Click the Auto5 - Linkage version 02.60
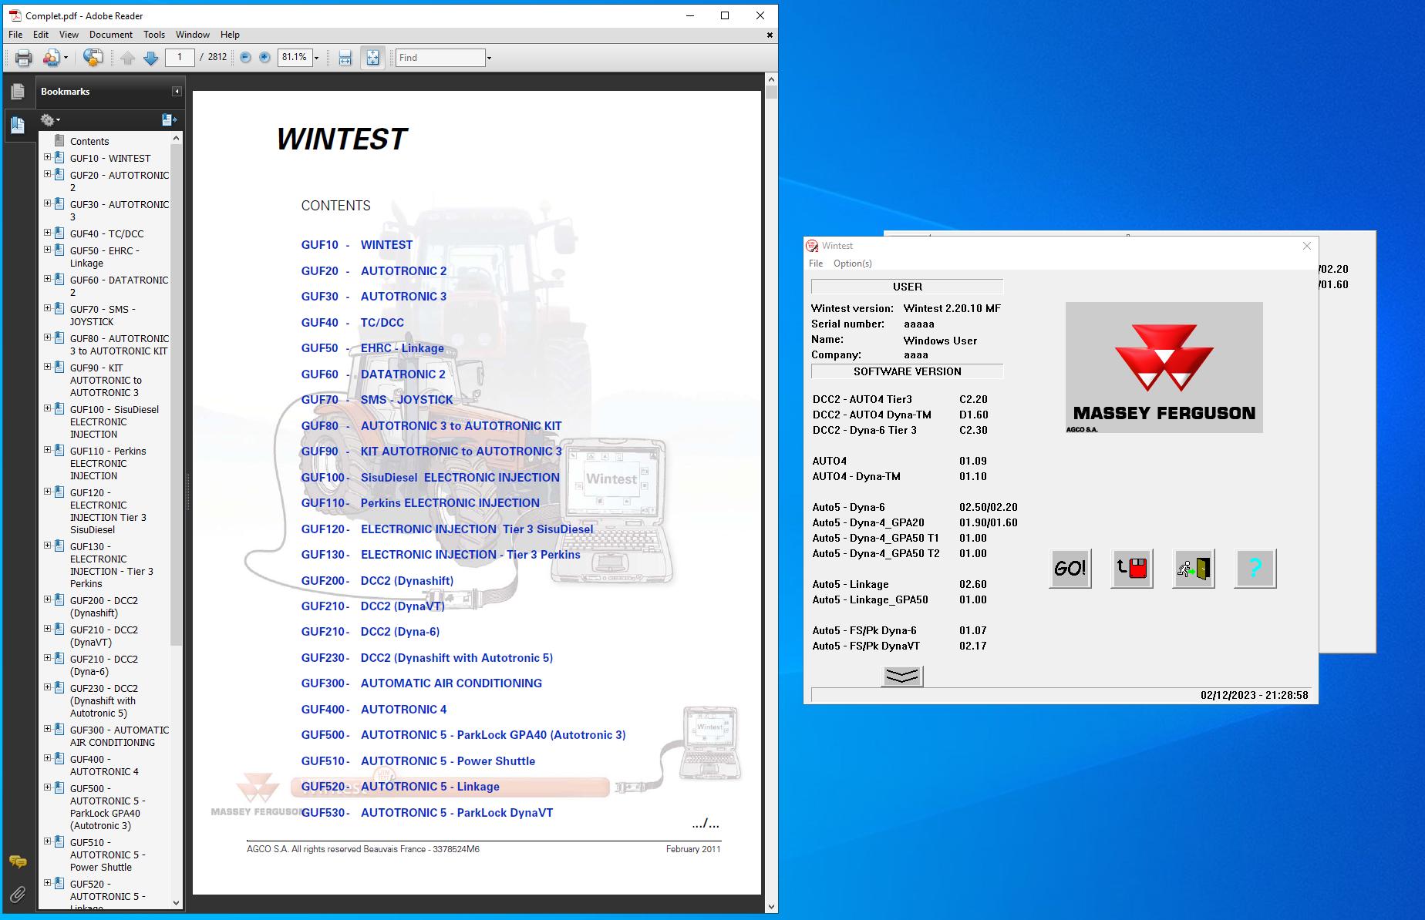Viewport: 1425px width, 920px height. coord(973,585)
